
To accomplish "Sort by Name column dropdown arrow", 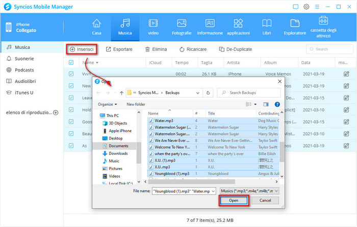I will (97, 63).
